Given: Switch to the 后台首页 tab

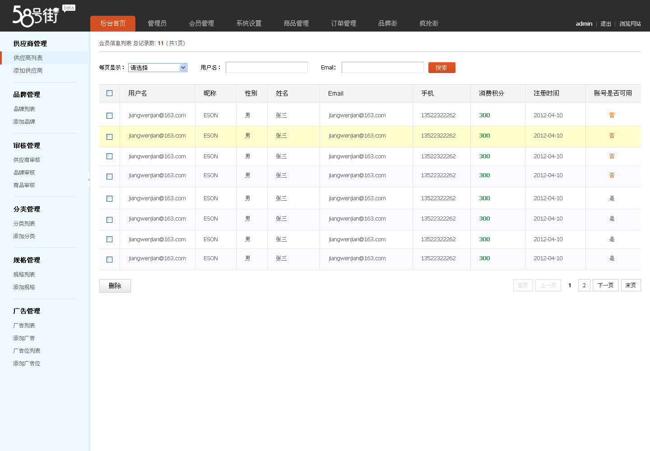Looking at the screenshot, I should tap(113, 23).
